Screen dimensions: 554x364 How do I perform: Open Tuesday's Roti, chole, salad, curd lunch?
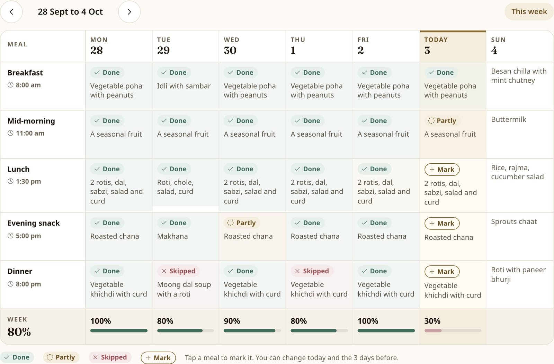[x=175, y=187]
